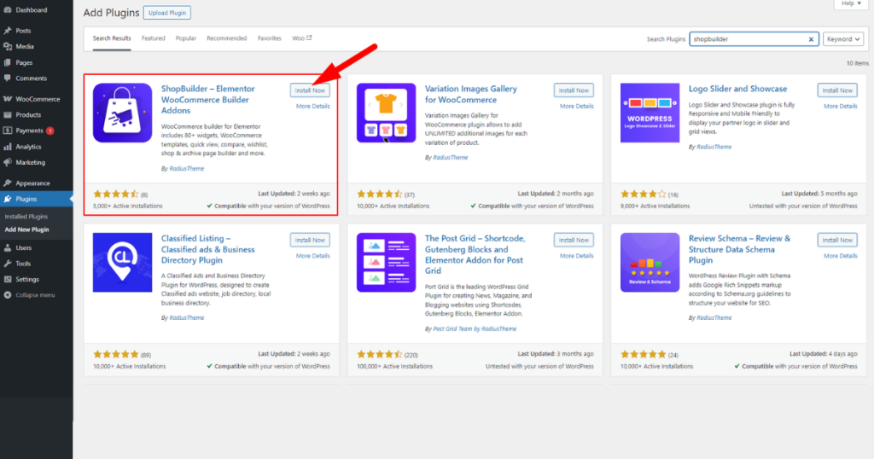Click the Tools wrench icon
This screenshot has width=874, height=459.
[x=7, y=264]
